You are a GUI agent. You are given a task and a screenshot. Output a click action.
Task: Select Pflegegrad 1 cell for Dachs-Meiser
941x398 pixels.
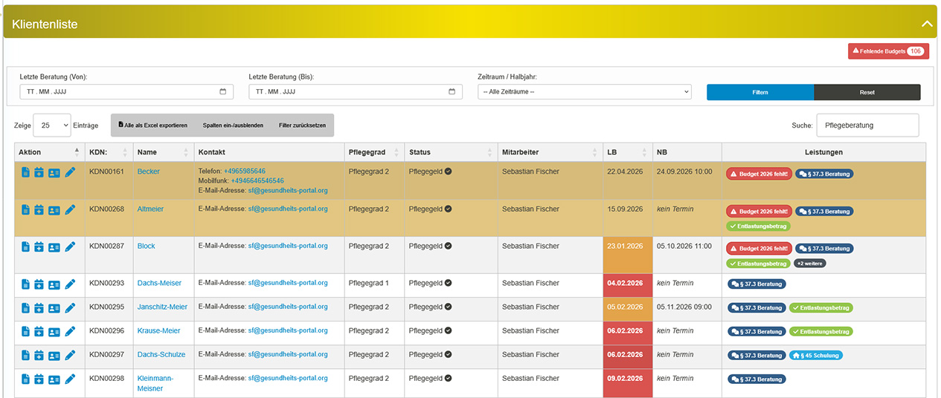[374, 286]
